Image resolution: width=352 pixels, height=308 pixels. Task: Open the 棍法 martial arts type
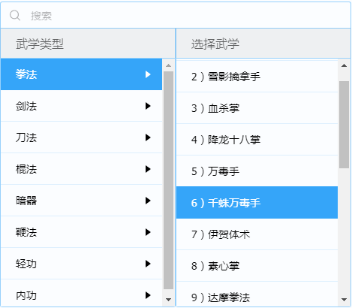82,169
